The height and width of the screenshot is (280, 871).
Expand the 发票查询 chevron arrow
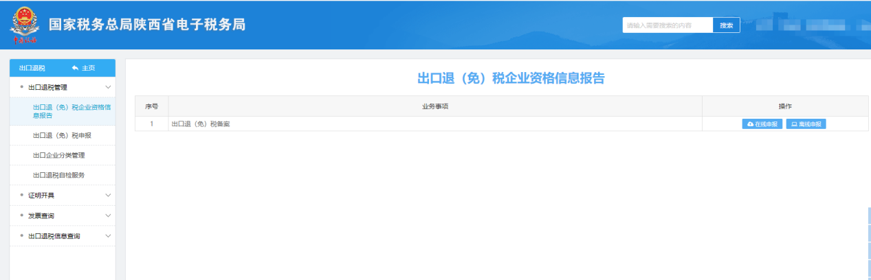tap(108, 216)
